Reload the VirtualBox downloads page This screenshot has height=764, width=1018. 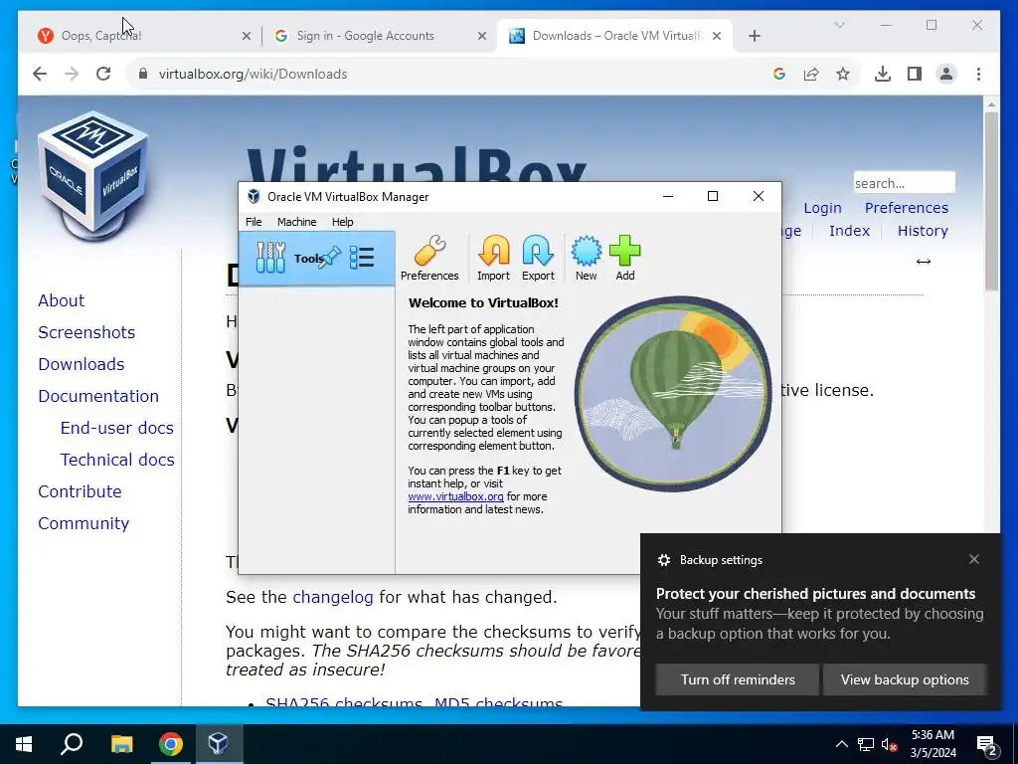click(x=103, y=74)
